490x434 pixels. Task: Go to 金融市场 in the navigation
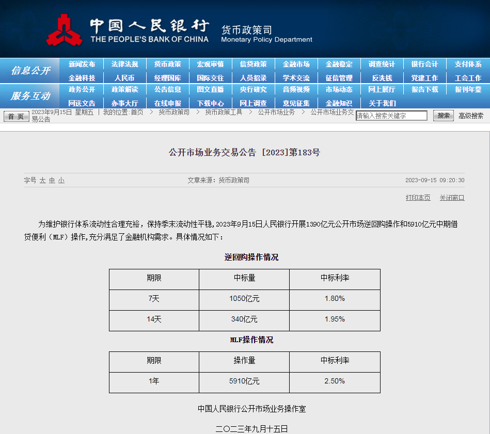pyautogui.click(x=296, y=65)
